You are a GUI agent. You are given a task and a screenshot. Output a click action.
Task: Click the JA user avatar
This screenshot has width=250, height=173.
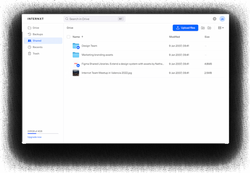tap(222, 19)
